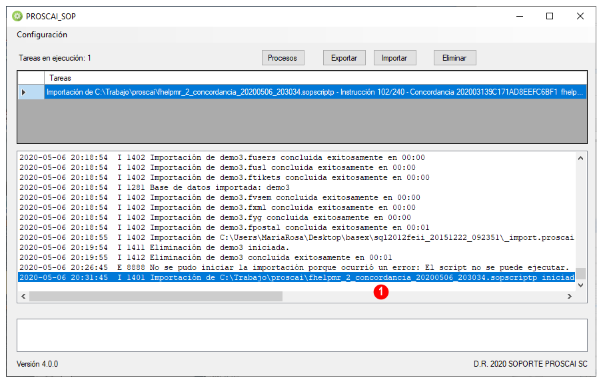Select highlighted log line '1401 Importación de C:\Trabajo'
Viewport: 601px width, 382px height.
tap(297, 277)
